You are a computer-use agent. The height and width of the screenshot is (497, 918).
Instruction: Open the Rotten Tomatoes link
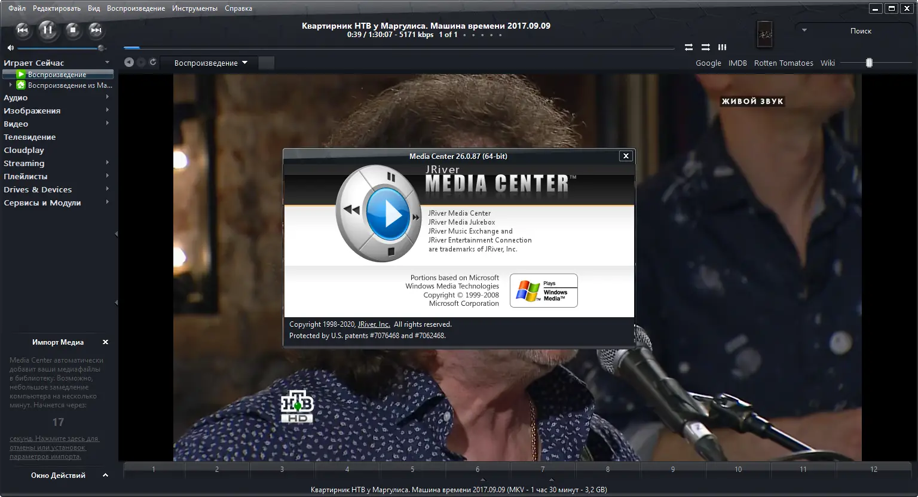784,63
